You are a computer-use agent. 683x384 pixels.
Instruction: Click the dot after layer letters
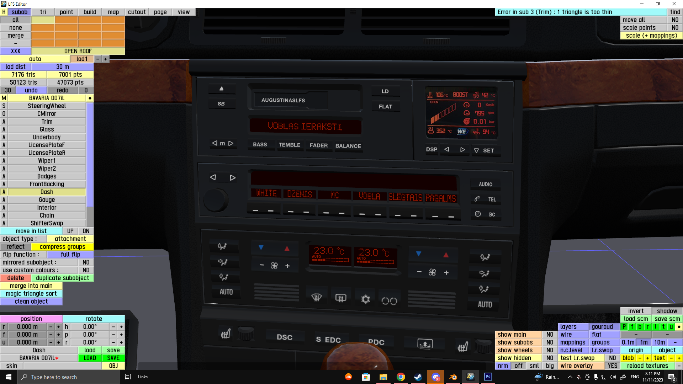[679, 327]
